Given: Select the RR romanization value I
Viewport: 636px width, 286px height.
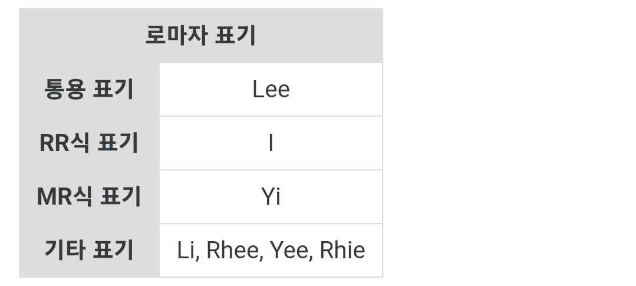Looking at the screenshot, I should point(271,143).
